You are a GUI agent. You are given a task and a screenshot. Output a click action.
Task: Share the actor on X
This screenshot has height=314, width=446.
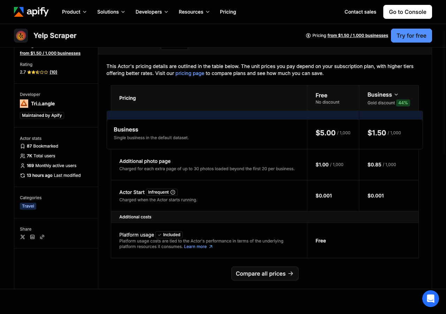(x=23, y=237)
